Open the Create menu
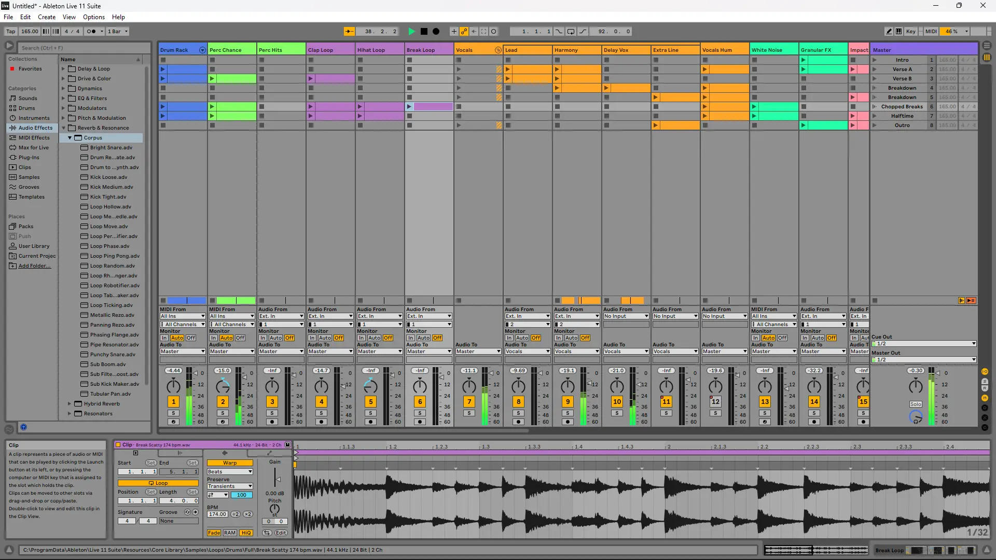The image size is (996, 560). [47, 17]
